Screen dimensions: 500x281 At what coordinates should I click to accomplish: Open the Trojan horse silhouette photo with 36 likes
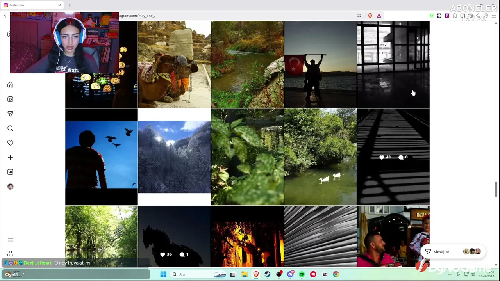[x=174, y=237]
